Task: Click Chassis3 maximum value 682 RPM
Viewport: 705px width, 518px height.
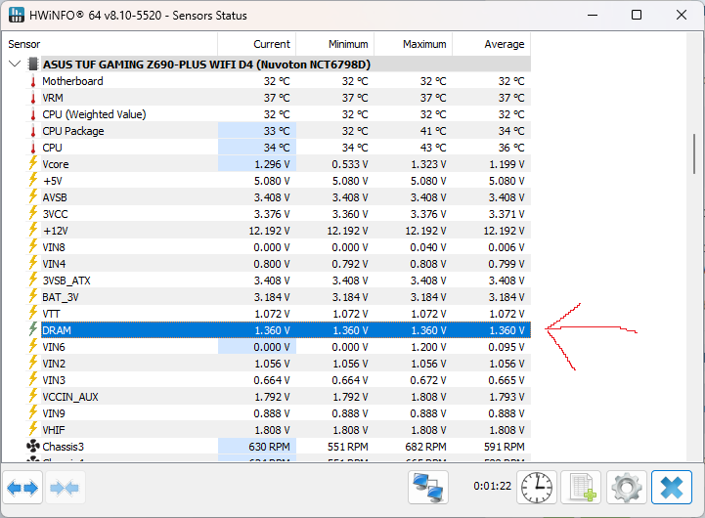Action: (x=425, y=447)
